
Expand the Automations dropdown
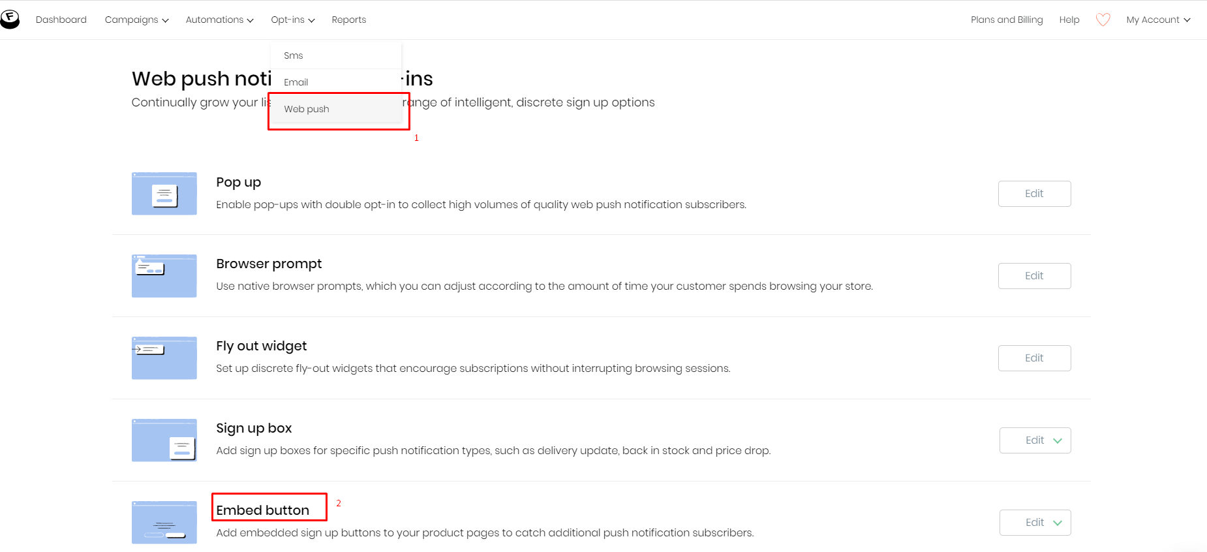219,20
